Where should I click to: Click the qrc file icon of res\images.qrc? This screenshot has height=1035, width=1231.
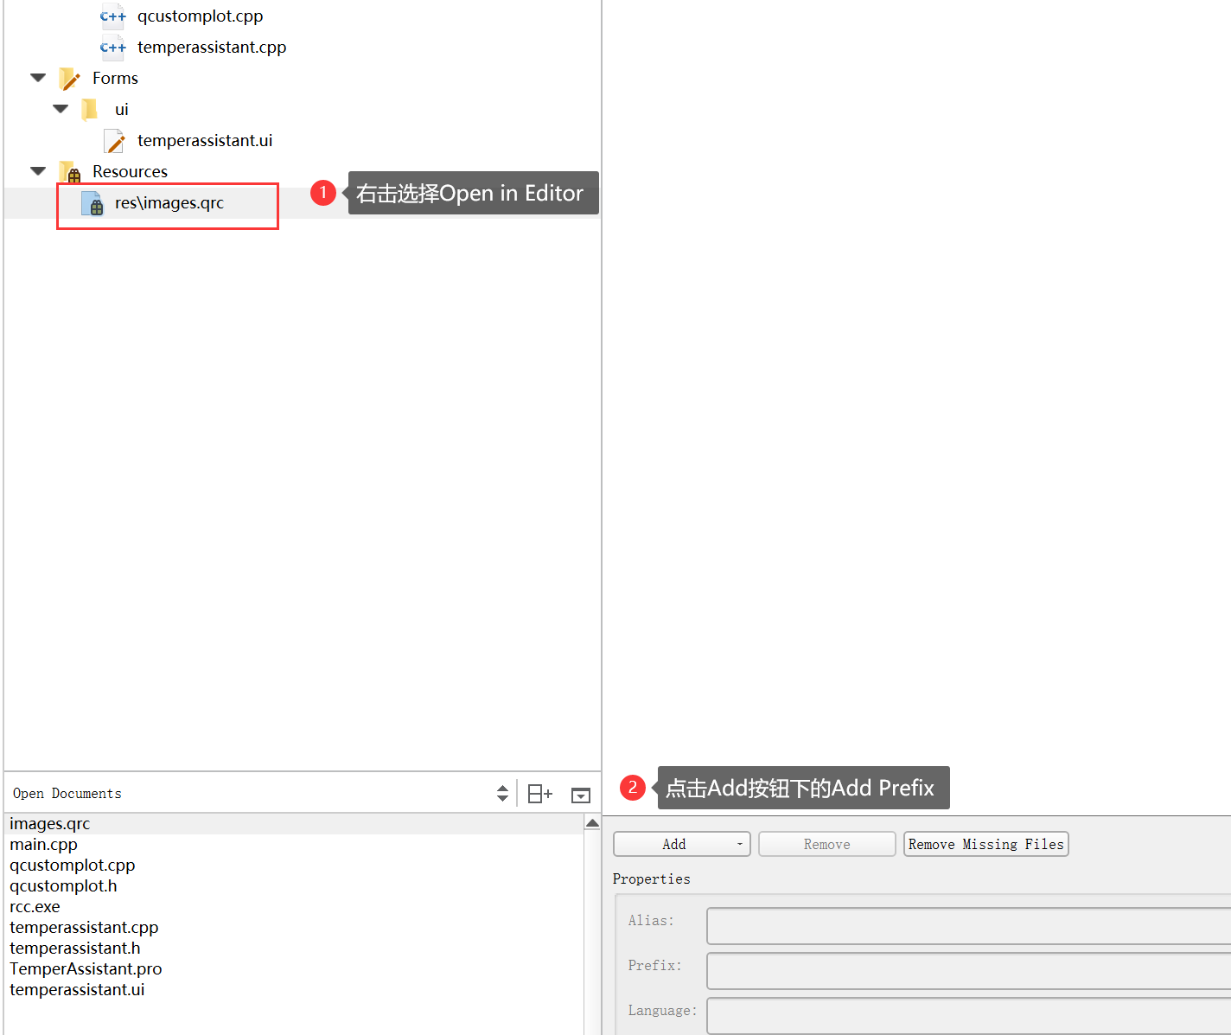point(93,203)
